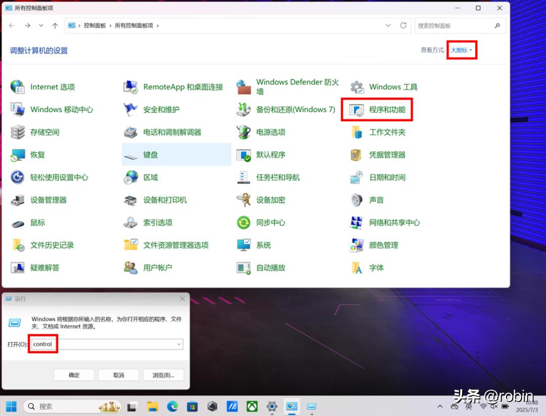Image resolution: width=546 pixels, height=416 pixels.
Task: Launch Microsoft Edge from the taskbar
Action: [x=172, y=406]
